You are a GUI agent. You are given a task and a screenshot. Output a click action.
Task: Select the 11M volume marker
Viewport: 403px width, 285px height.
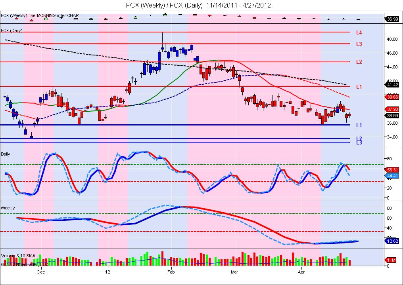[x=391, y=260]
